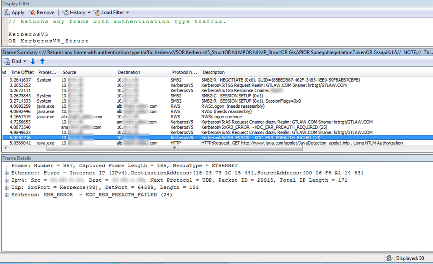Image resolution: width=433 pixels, height=264 pixels.
Task: Click the Apply filter button
Action: click(14, 13)
